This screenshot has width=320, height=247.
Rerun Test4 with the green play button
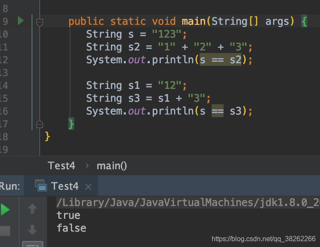pyautogui.click(x=5, y=209)
